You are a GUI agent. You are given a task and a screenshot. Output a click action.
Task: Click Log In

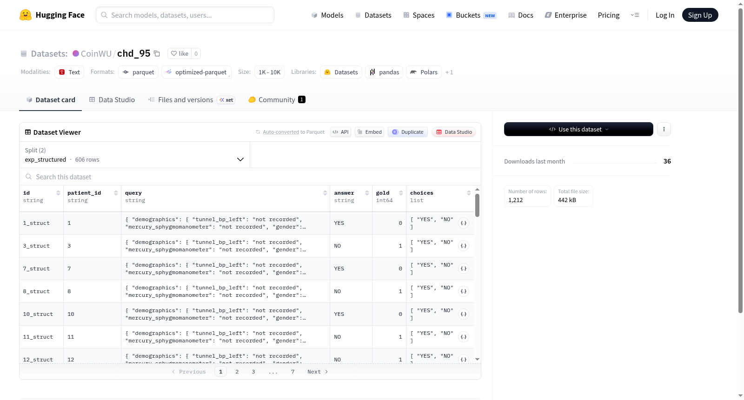(665, 15)
